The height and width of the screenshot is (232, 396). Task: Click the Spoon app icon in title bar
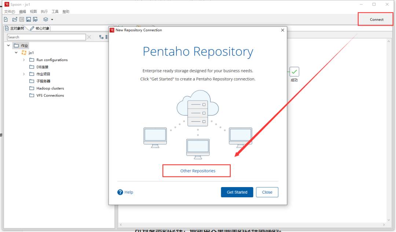7,4
